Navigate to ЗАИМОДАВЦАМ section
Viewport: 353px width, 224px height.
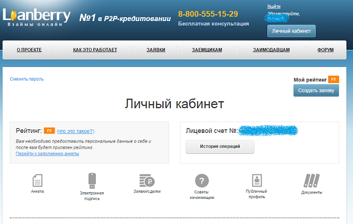(271, 50)
